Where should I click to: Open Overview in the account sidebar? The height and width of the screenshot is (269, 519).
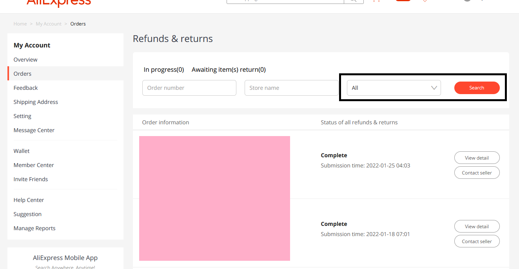(25, 60)
